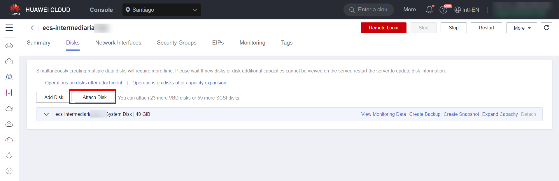Expand the More actions dropdown button

[521, 28]
